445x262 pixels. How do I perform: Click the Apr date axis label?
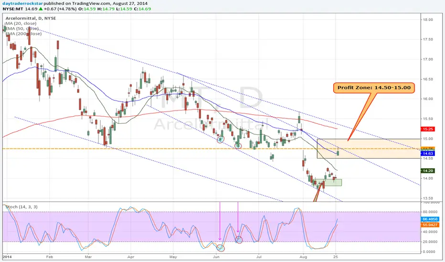point(131,257)
